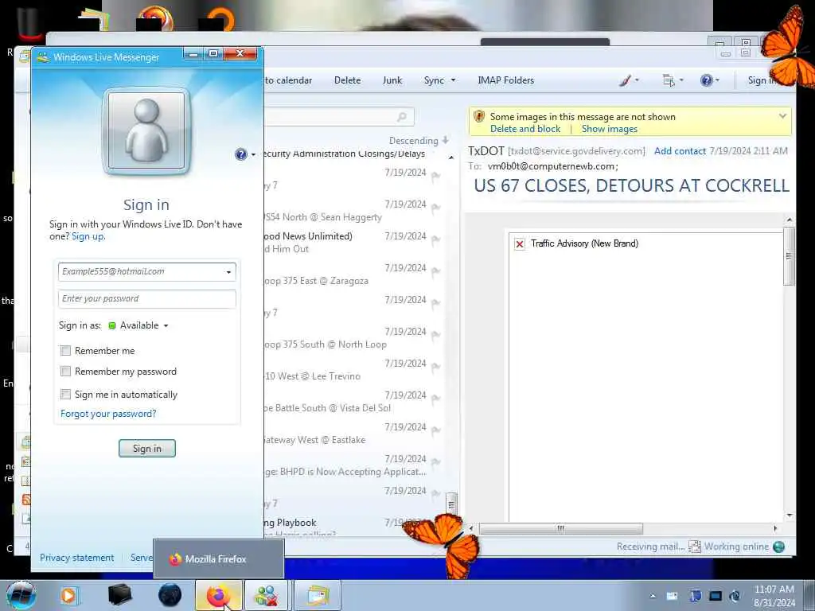Tick Sign me in automatically
Viewport: 815px width, 611px height.
tap(65, 395)
